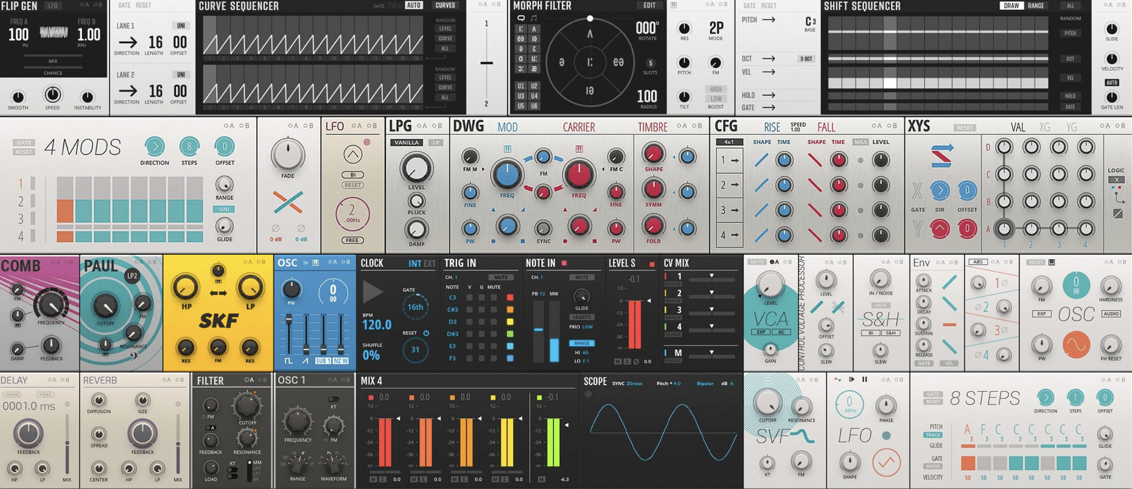The width and height of the screenshot is (1132, 489).
Task: Open the CV Mix channel 4 arrow marker
Action: [x=711, y=327]
